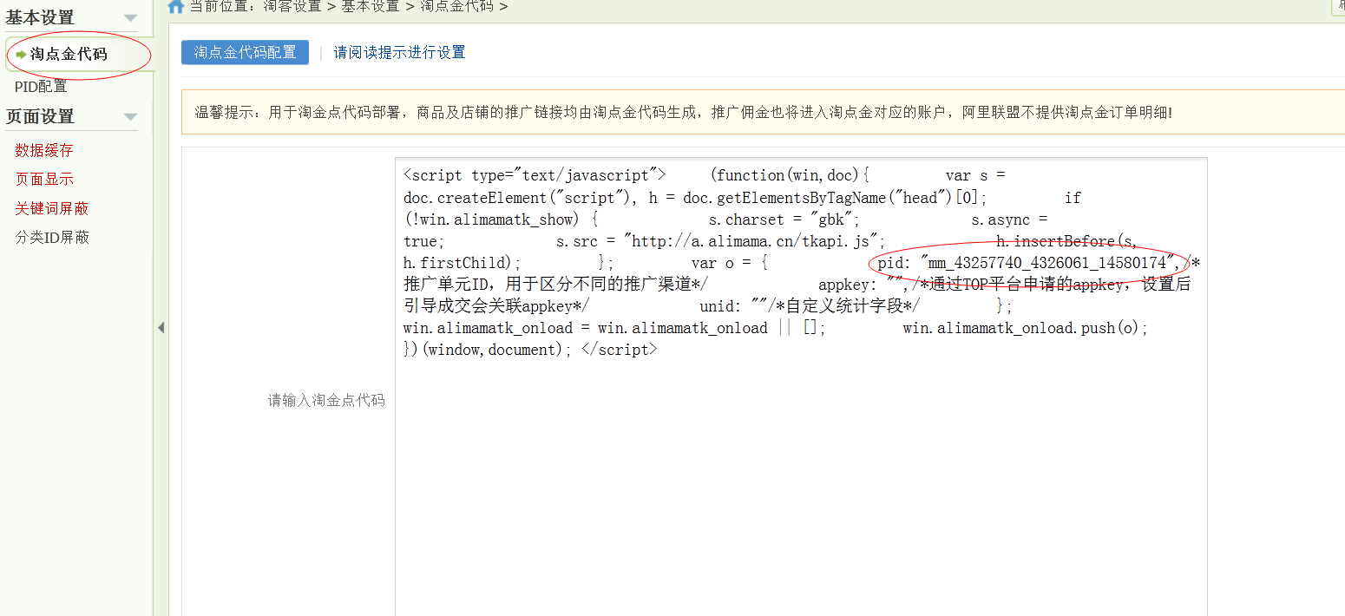Click the 温馨提示 notice text

click(683, 113)
